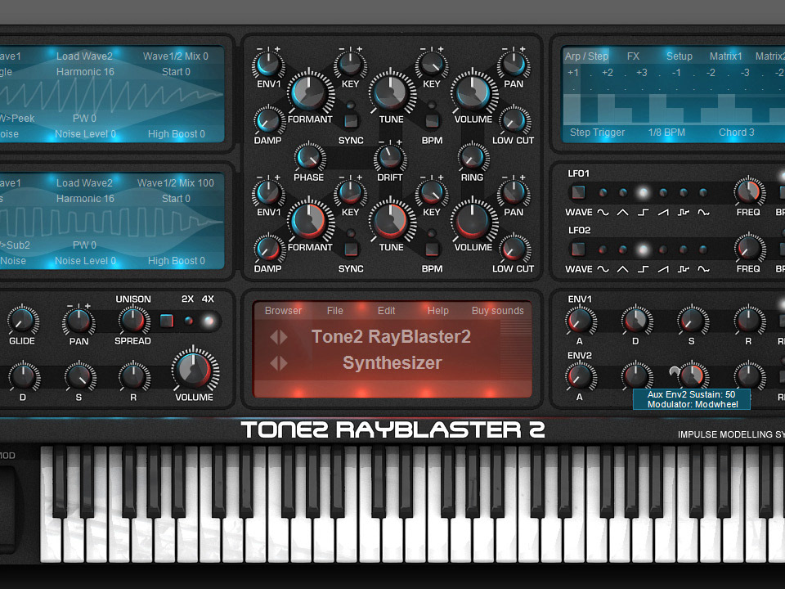The height and width of the screenshot is (589, 785).
Task: Switch to the Arp / Step tab
Action: 586,56
